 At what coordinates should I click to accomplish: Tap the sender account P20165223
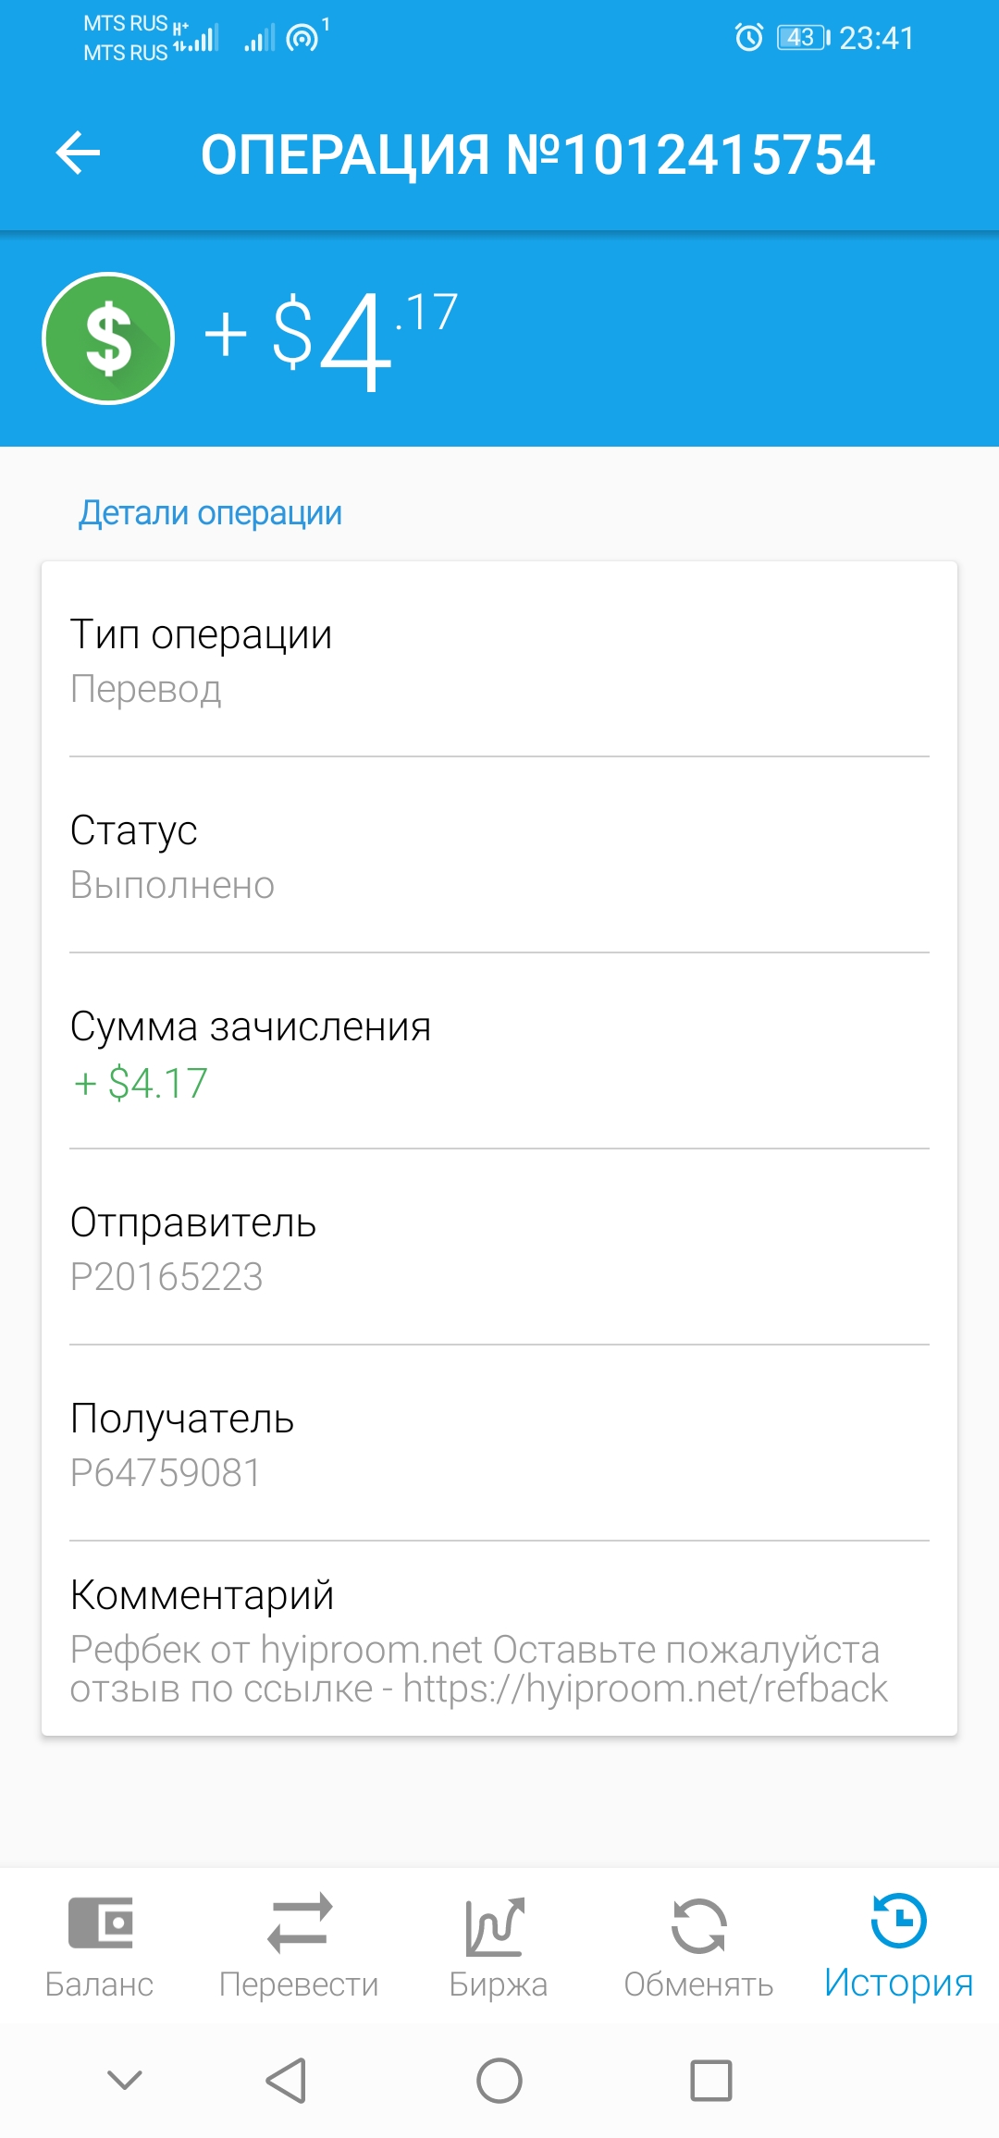(x=166, y=1277)
